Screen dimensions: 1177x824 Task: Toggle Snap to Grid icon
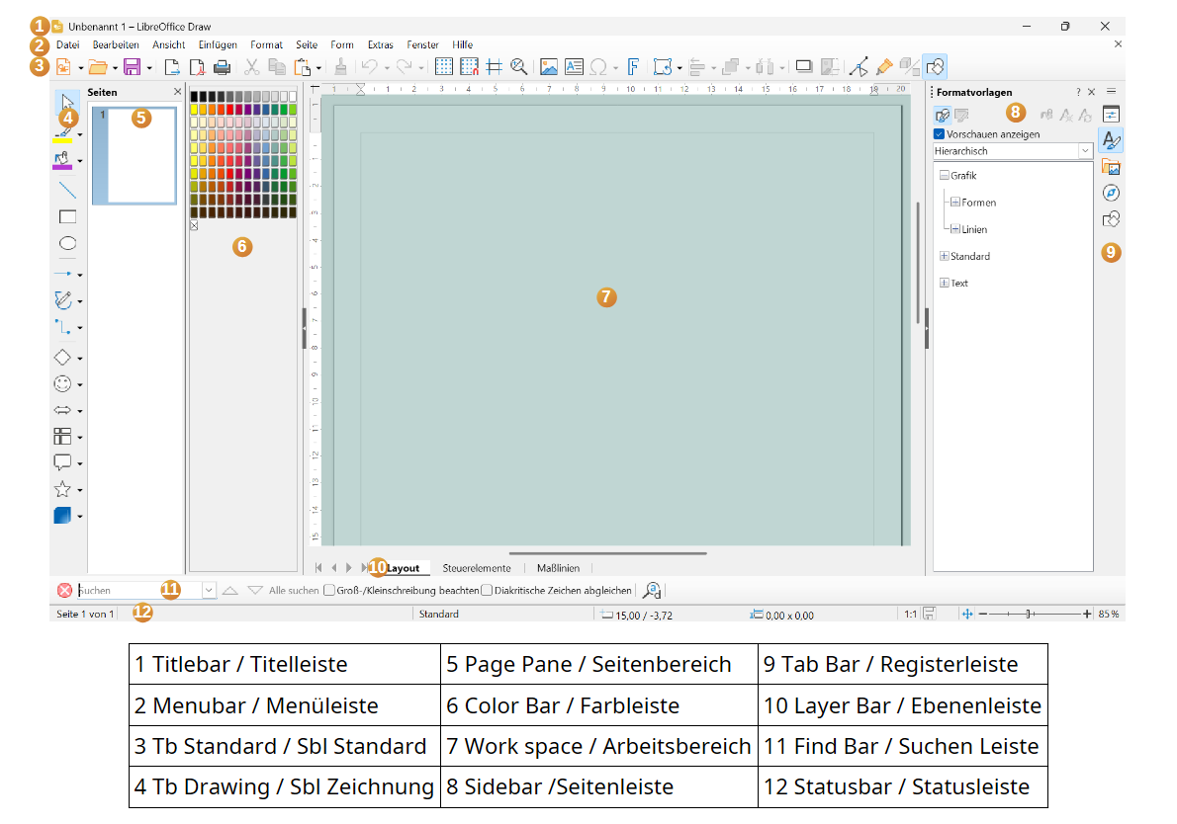pyautogui.click(x=469, y=67)
